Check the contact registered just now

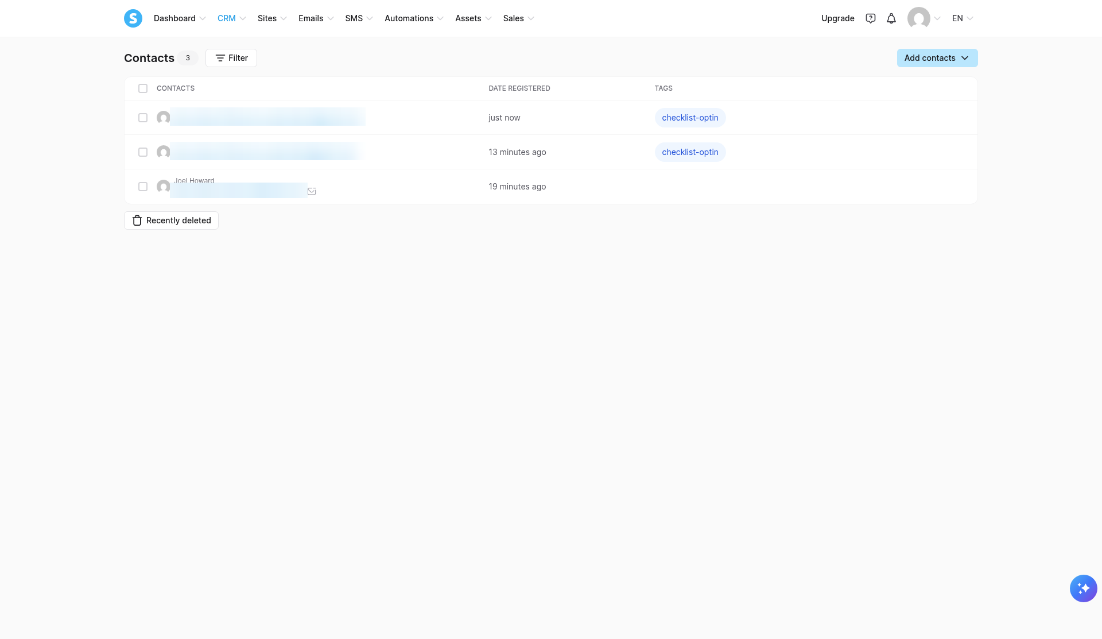coord(143,118)
